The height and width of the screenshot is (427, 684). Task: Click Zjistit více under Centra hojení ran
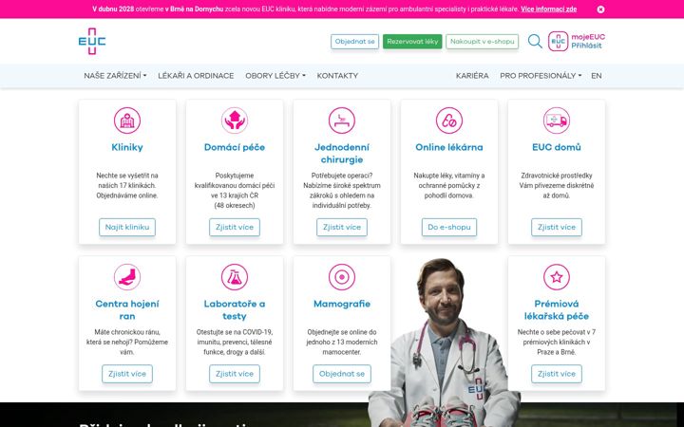127,374
